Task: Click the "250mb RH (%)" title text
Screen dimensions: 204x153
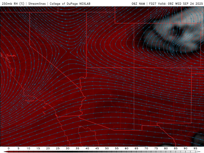Action: coord(13,4)
